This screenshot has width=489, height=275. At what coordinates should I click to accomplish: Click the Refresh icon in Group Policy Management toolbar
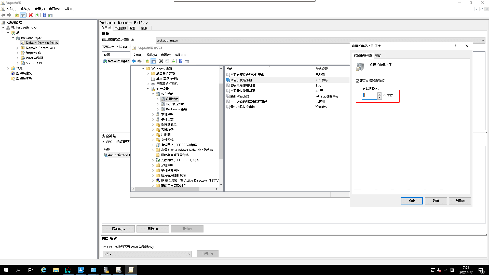tap(37, 15)
